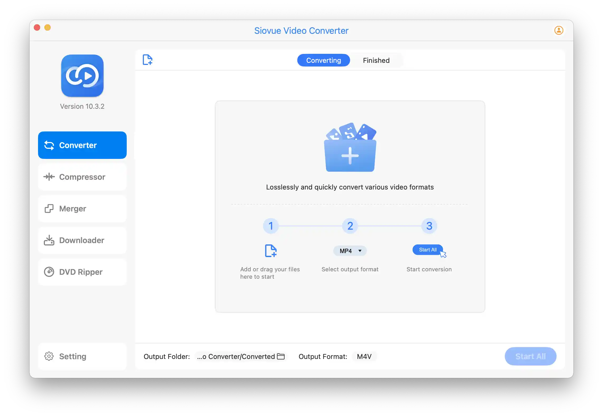Open Setting in the sidebar
This screenshot has width=603, height=417.
pos(82,356)
